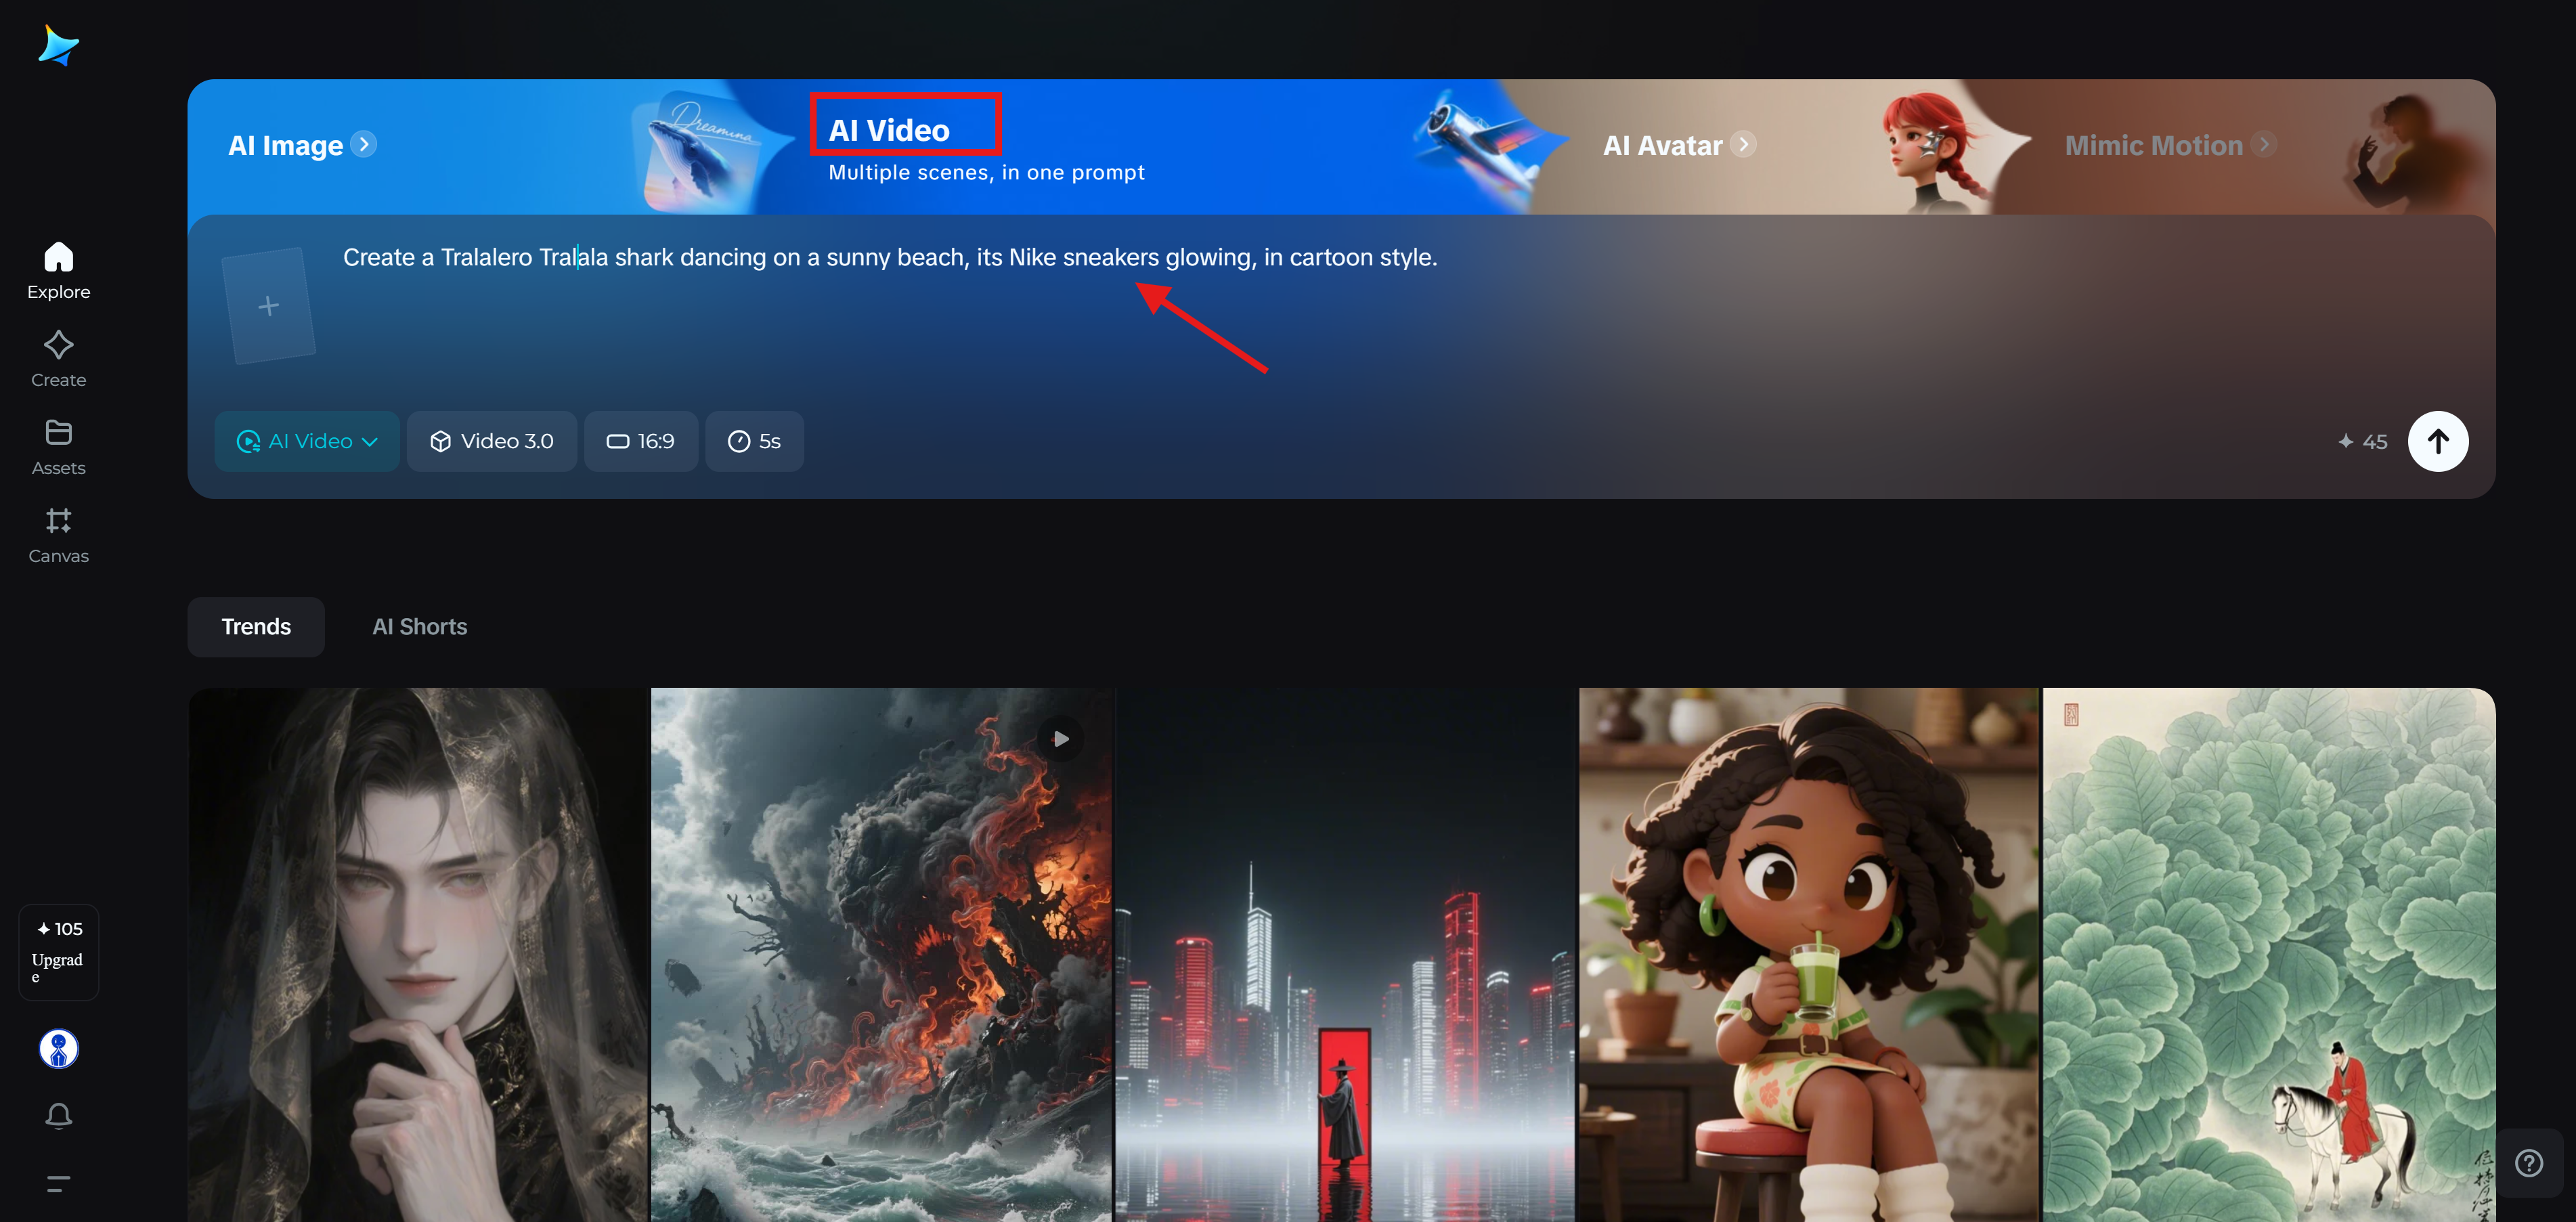Click the Dreamina logo icon
Viewport: 2576px width, 1222px height.
tap(58, 46)
